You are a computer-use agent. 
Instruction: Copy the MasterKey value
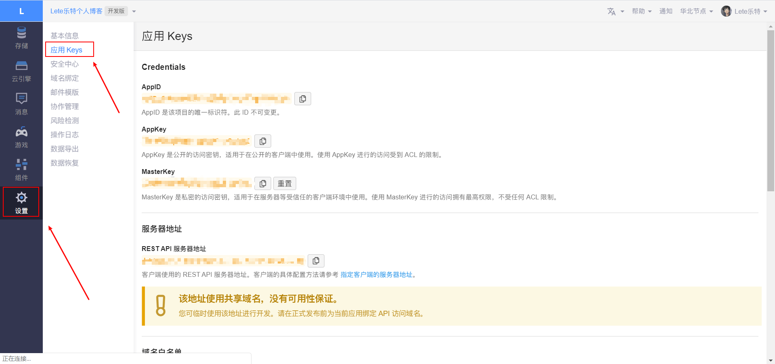click(x=263, y=184)
